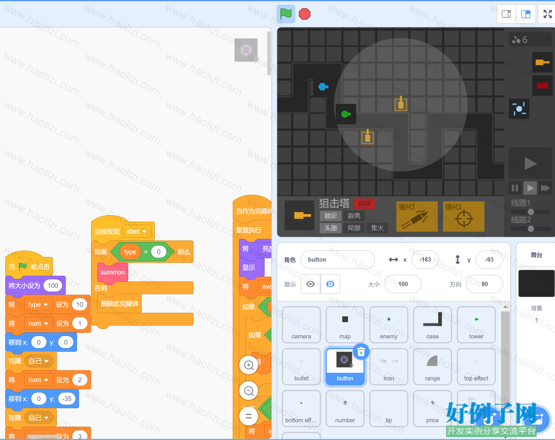Select the tip sprite
Screen dimensions: 555x440
(389, 409)
